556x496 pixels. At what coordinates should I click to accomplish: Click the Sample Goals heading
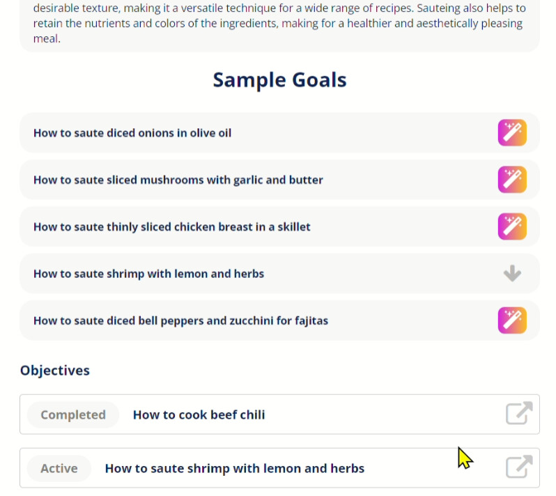(279, 80)
